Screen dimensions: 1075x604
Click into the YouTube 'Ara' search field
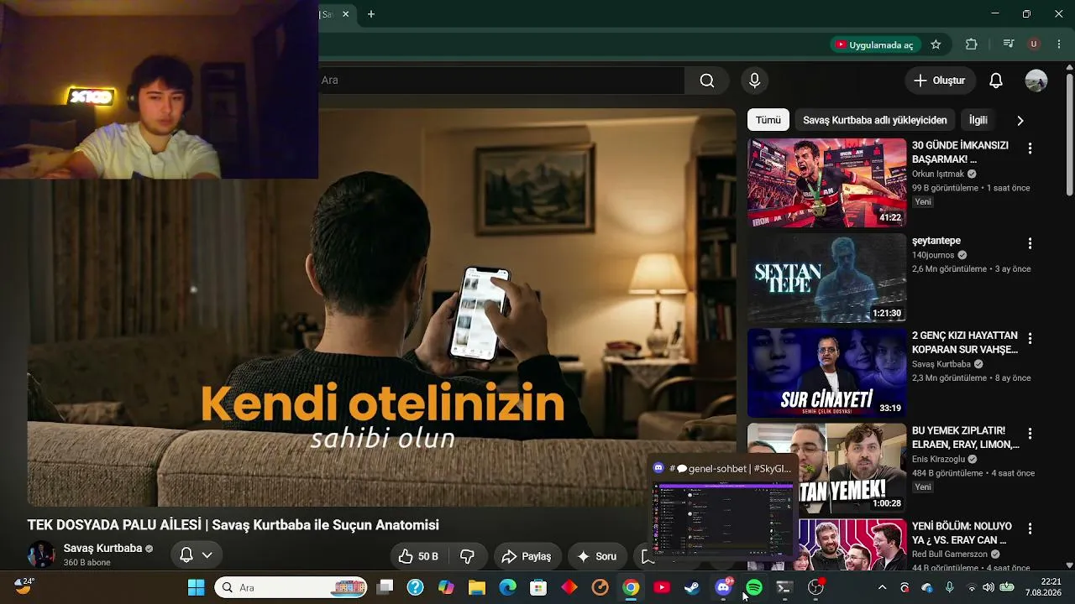pos(501,81)
